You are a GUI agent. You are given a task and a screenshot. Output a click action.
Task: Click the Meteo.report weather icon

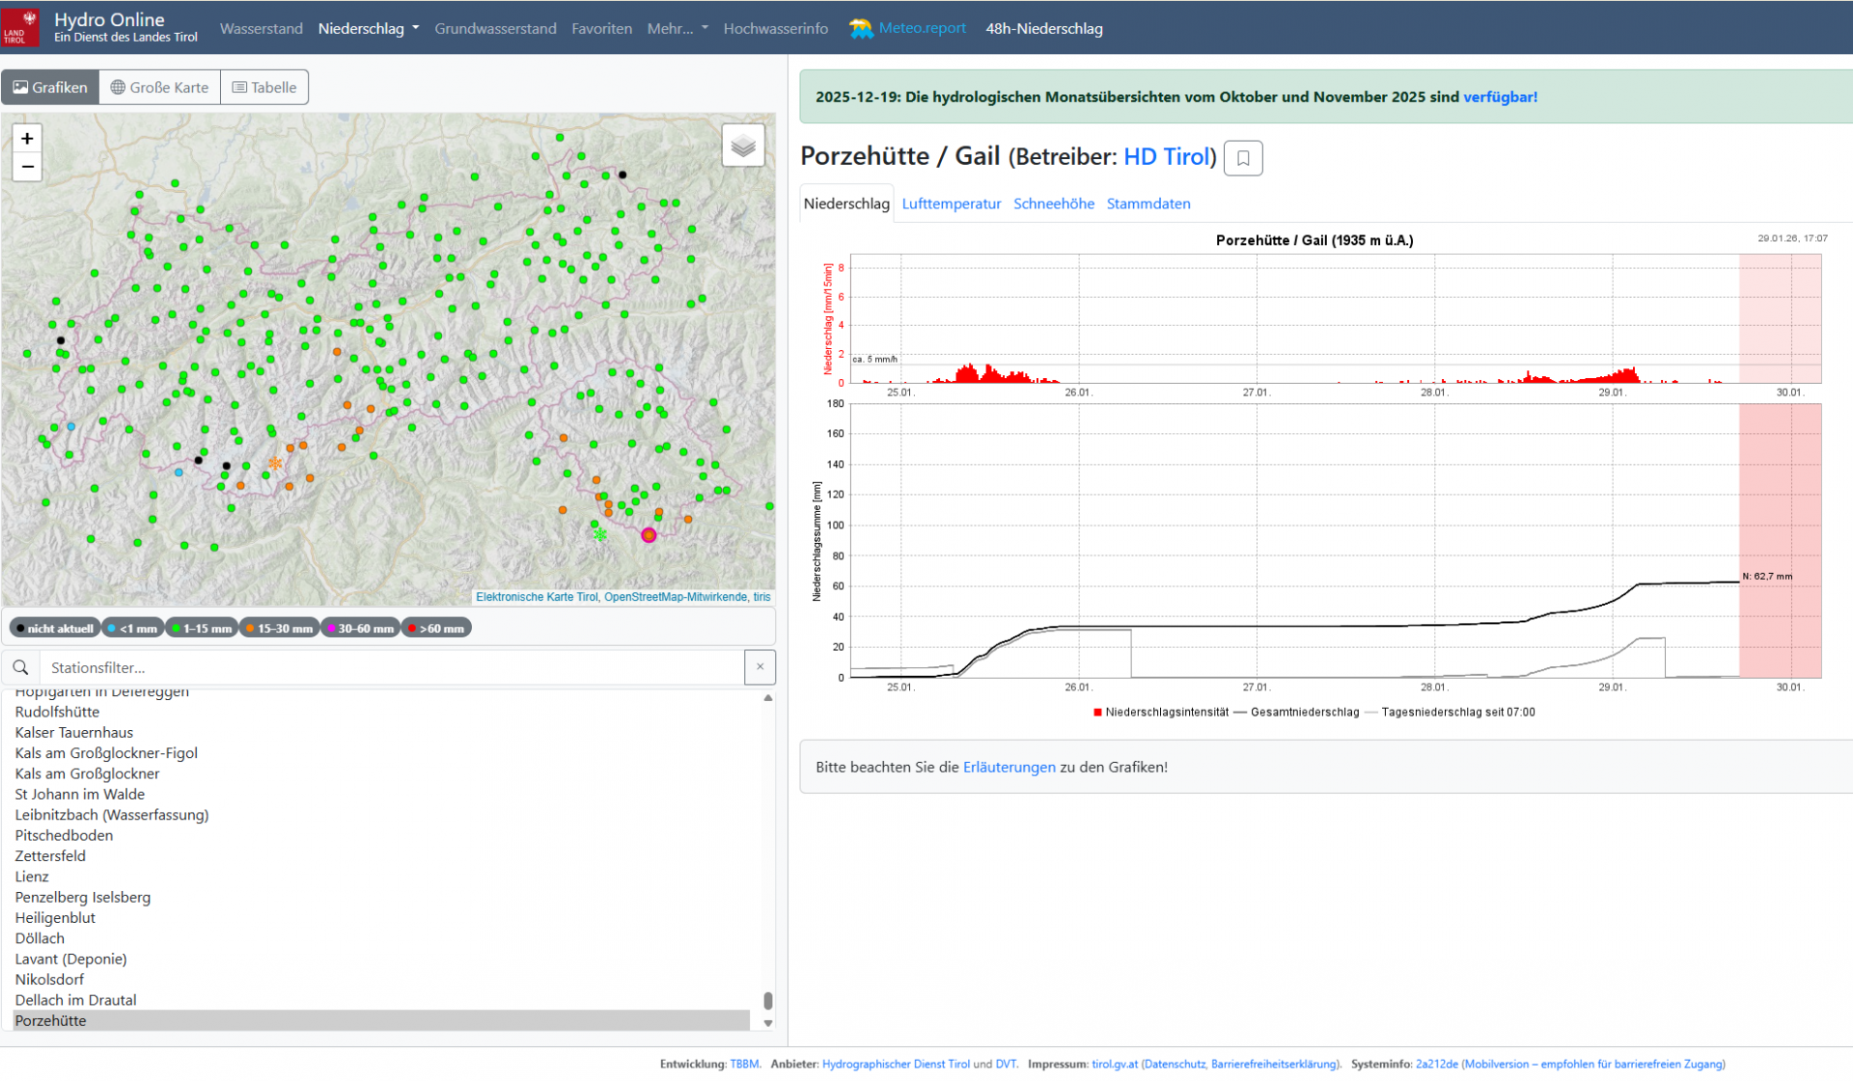coord(860,29)
